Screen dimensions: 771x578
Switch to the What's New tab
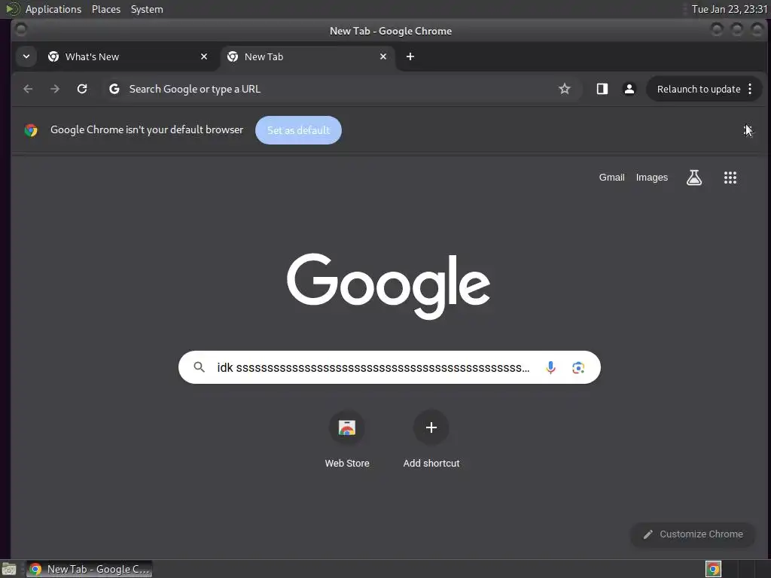coord(128,56)
